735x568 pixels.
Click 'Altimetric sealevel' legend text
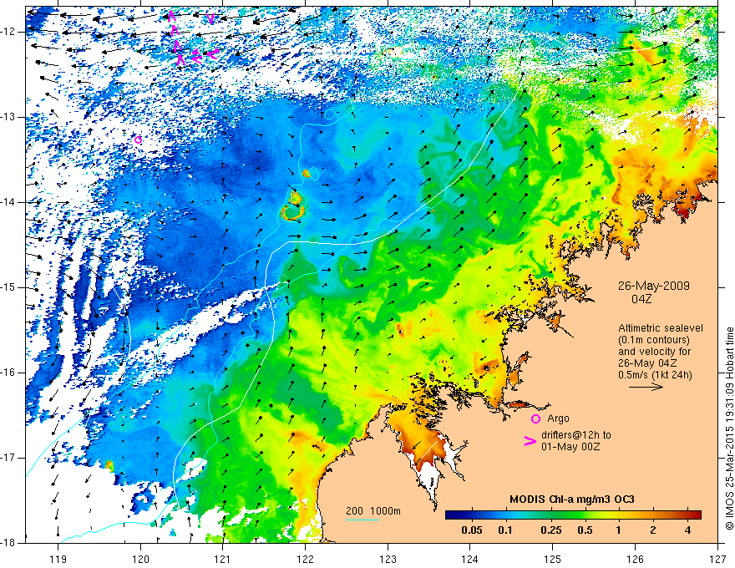[661, 328]
